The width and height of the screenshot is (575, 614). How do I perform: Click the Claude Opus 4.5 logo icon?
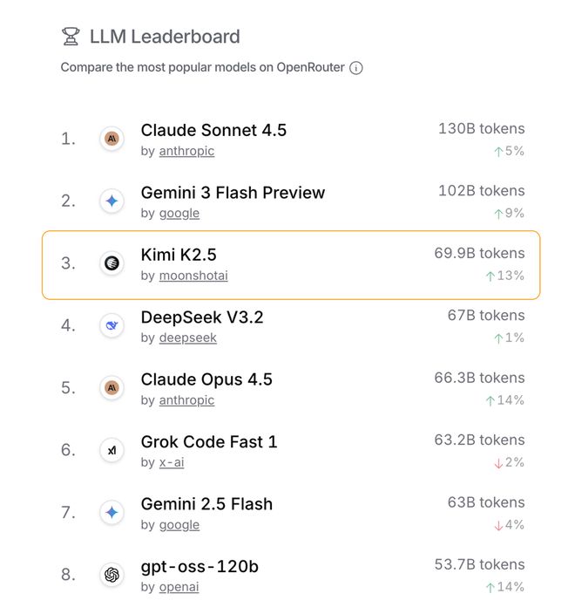coord(112,387)
